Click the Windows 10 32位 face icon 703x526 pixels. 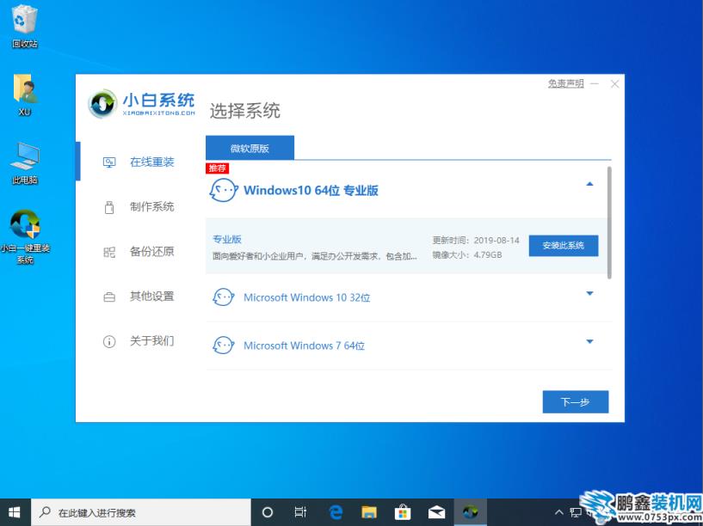(x=223, y=297)
